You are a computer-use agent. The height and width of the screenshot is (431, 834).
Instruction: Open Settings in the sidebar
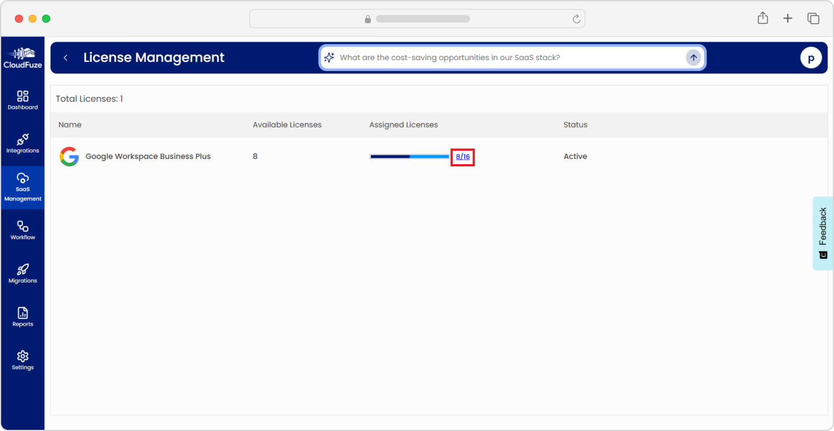23,361
